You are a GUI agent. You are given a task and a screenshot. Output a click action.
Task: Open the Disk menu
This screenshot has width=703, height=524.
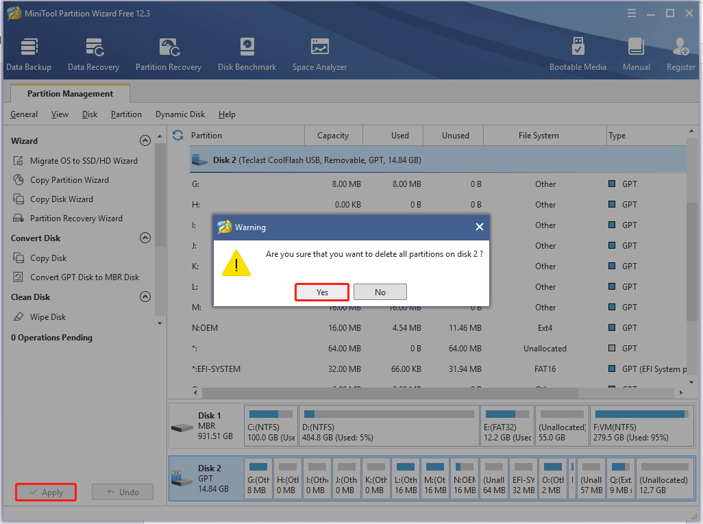pos(90,114)
